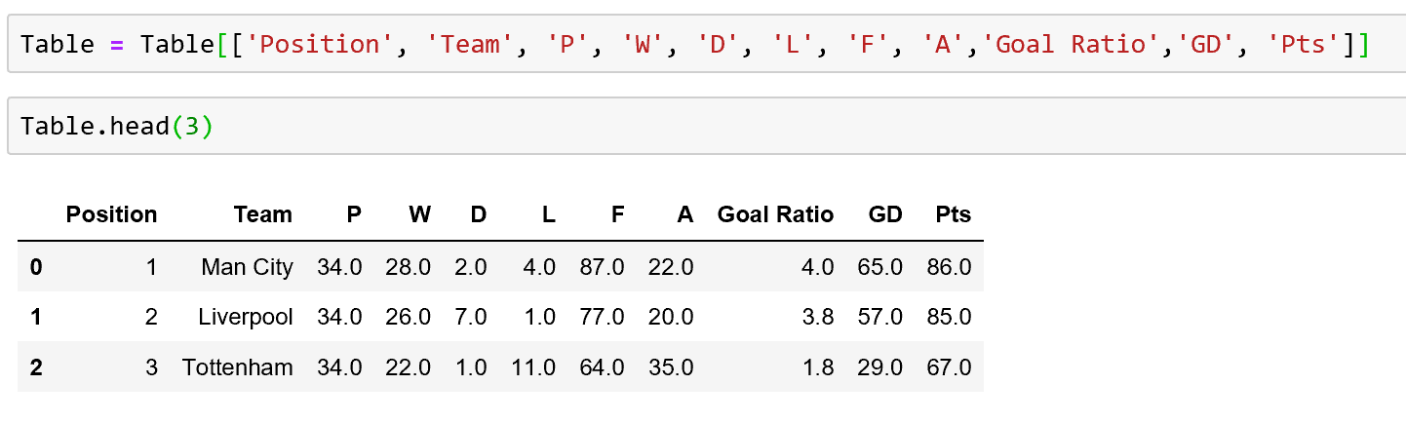This screenshot has width=1406, height=424.
Task: Click the 65.0 goal difference value
Action: click(x=879, y=266)
